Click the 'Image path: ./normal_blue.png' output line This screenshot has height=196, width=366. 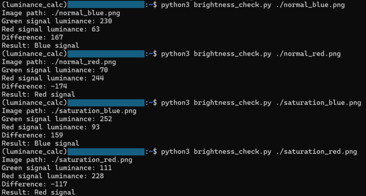click(61, 13)
